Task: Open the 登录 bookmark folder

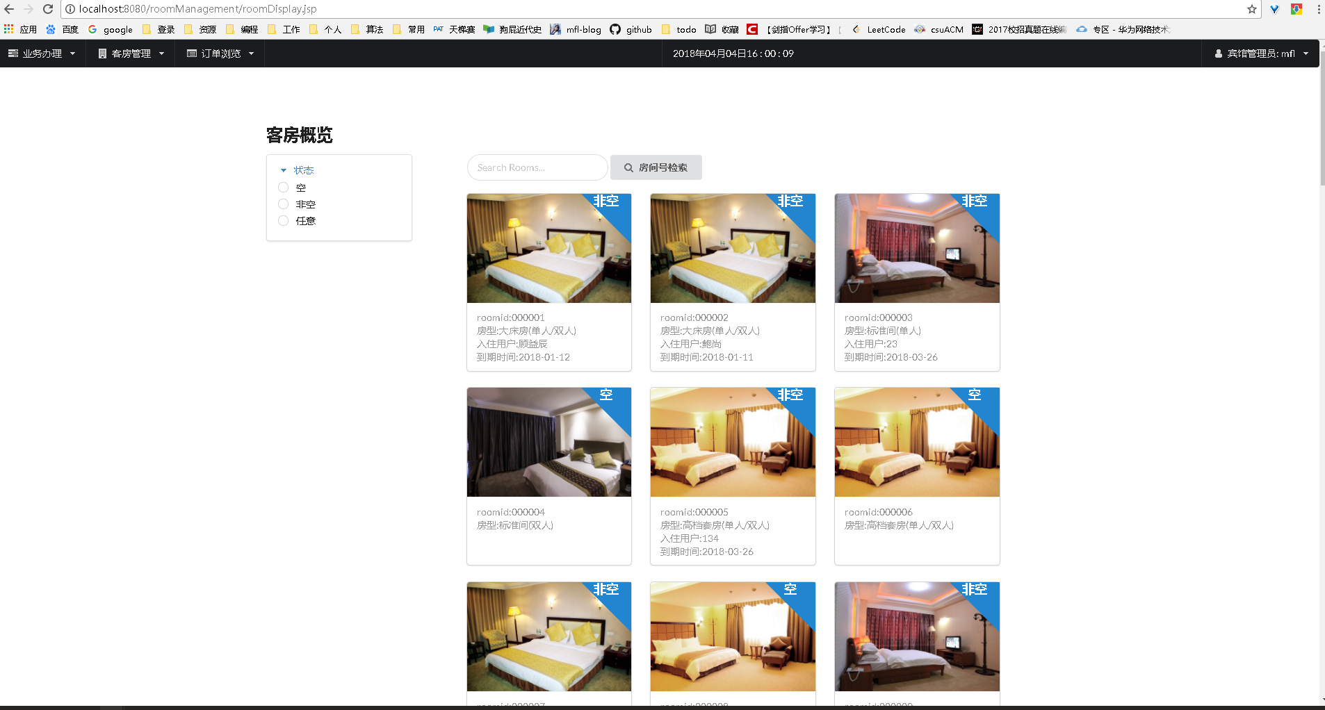Action: point(158,29)
